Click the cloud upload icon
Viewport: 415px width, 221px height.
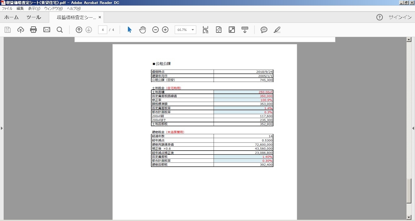[x=21, y=30]
